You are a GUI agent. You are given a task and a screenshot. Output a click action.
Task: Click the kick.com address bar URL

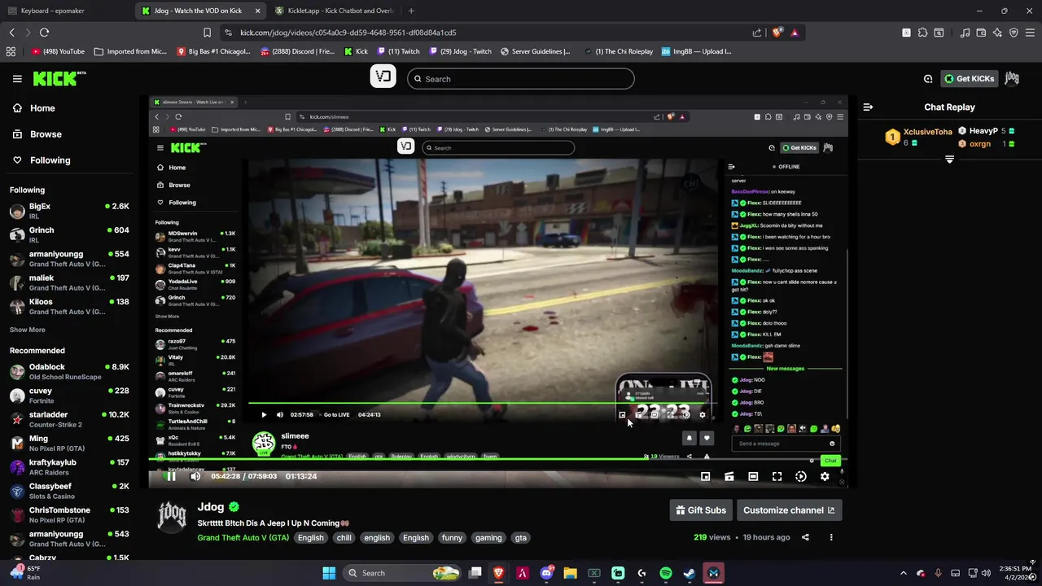click(x=348, y=33)
